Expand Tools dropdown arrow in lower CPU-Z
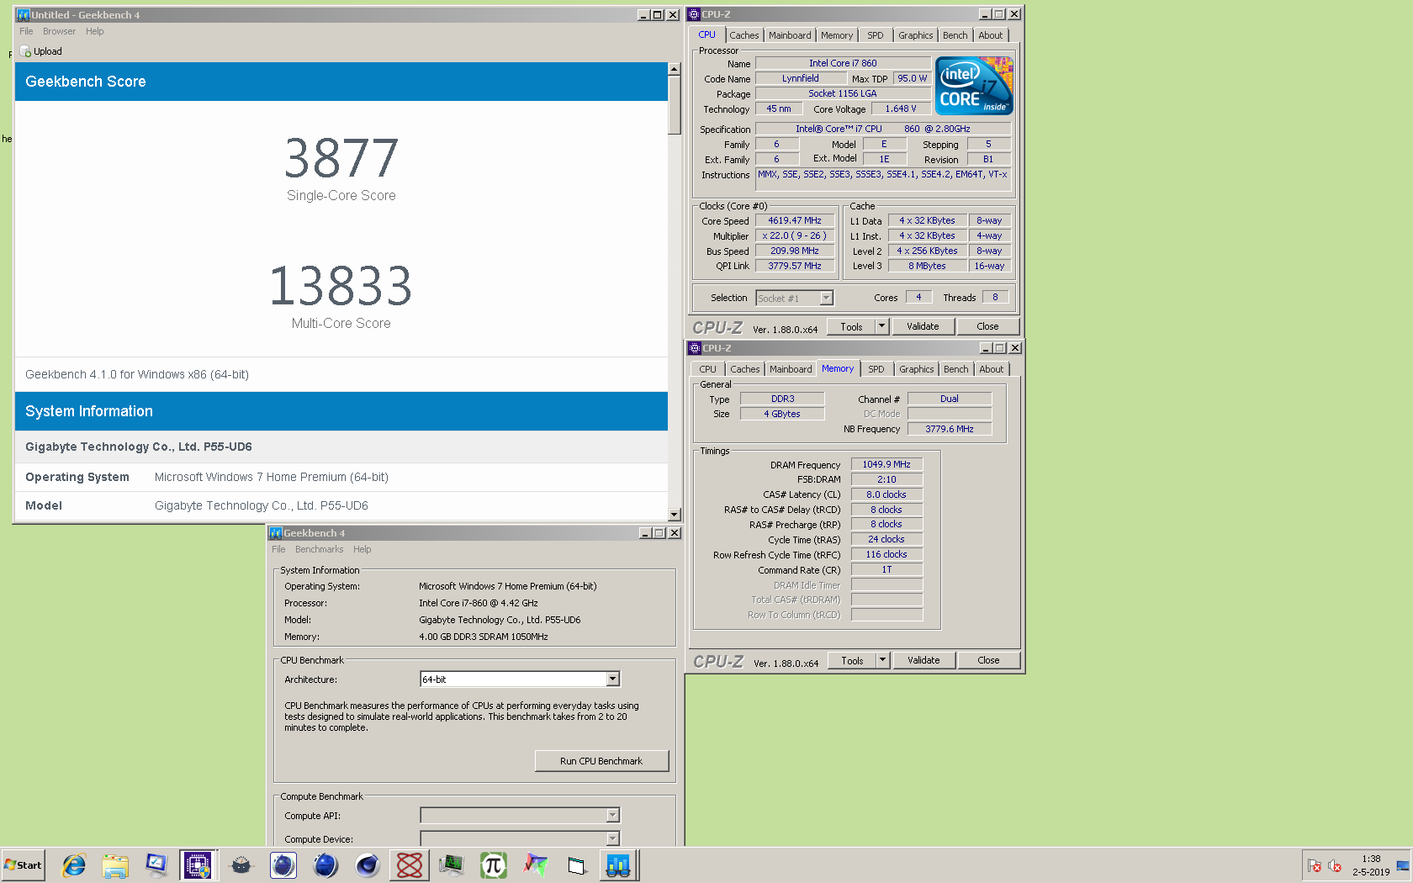1413x883 pixels. pyautogui.click(x=882, y=660)
